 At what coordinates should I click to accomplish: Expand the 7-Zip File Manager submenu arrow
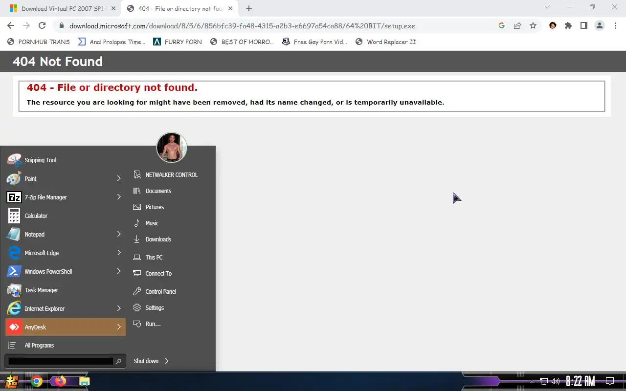pyautogui.click(x=119, y=197)
